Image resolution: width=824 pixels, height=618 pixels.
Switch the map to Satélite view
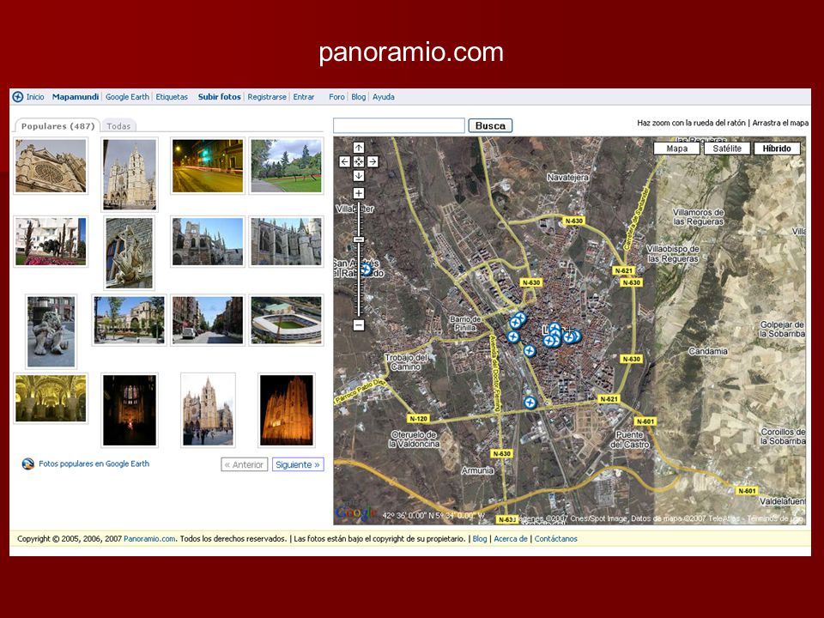click(x=727, y=148)
